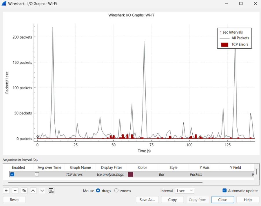
Task: Change the TCP Errors color swatch
Action: (x=130, y=174)
